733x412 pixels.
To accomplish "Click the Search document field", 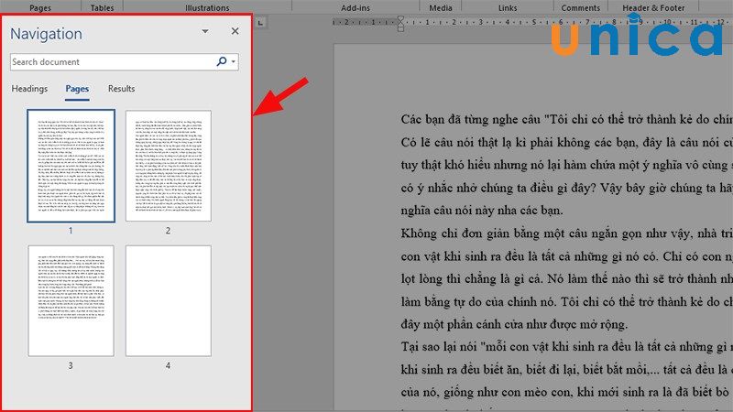I will coord(112,62).
